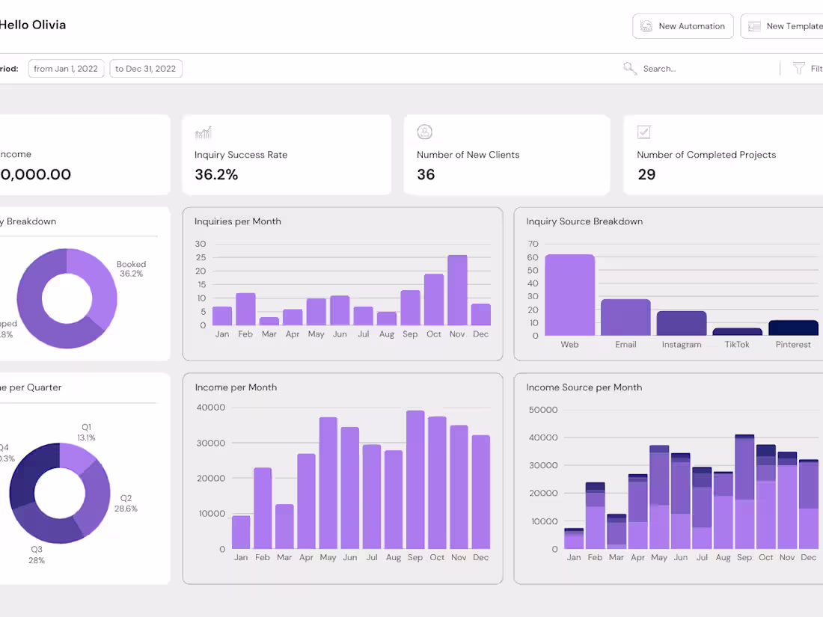Create a New Template

pos(789,26)
